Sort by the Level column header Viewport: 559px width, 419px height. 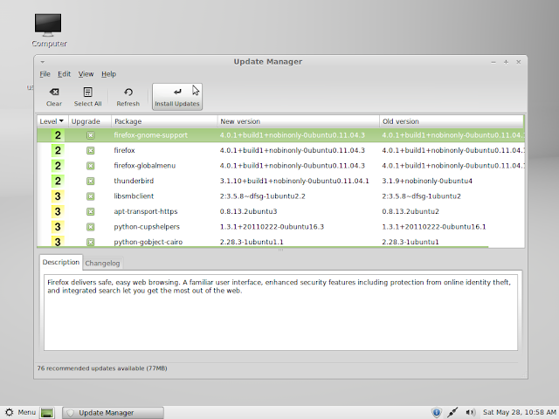coord(52,121)
